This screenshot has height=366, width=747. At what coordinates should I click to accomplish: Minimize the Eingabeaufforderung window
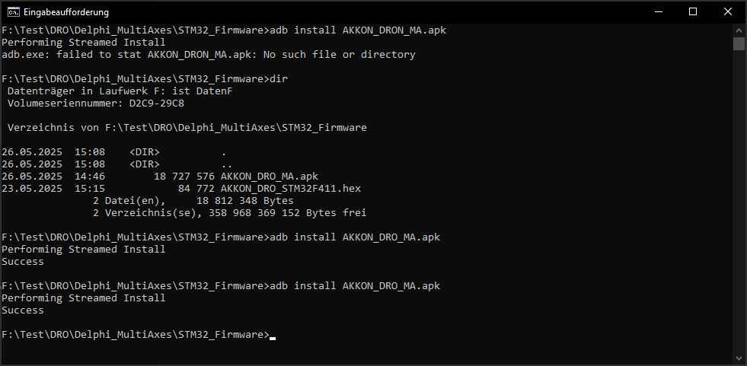[x=659, y=12]
